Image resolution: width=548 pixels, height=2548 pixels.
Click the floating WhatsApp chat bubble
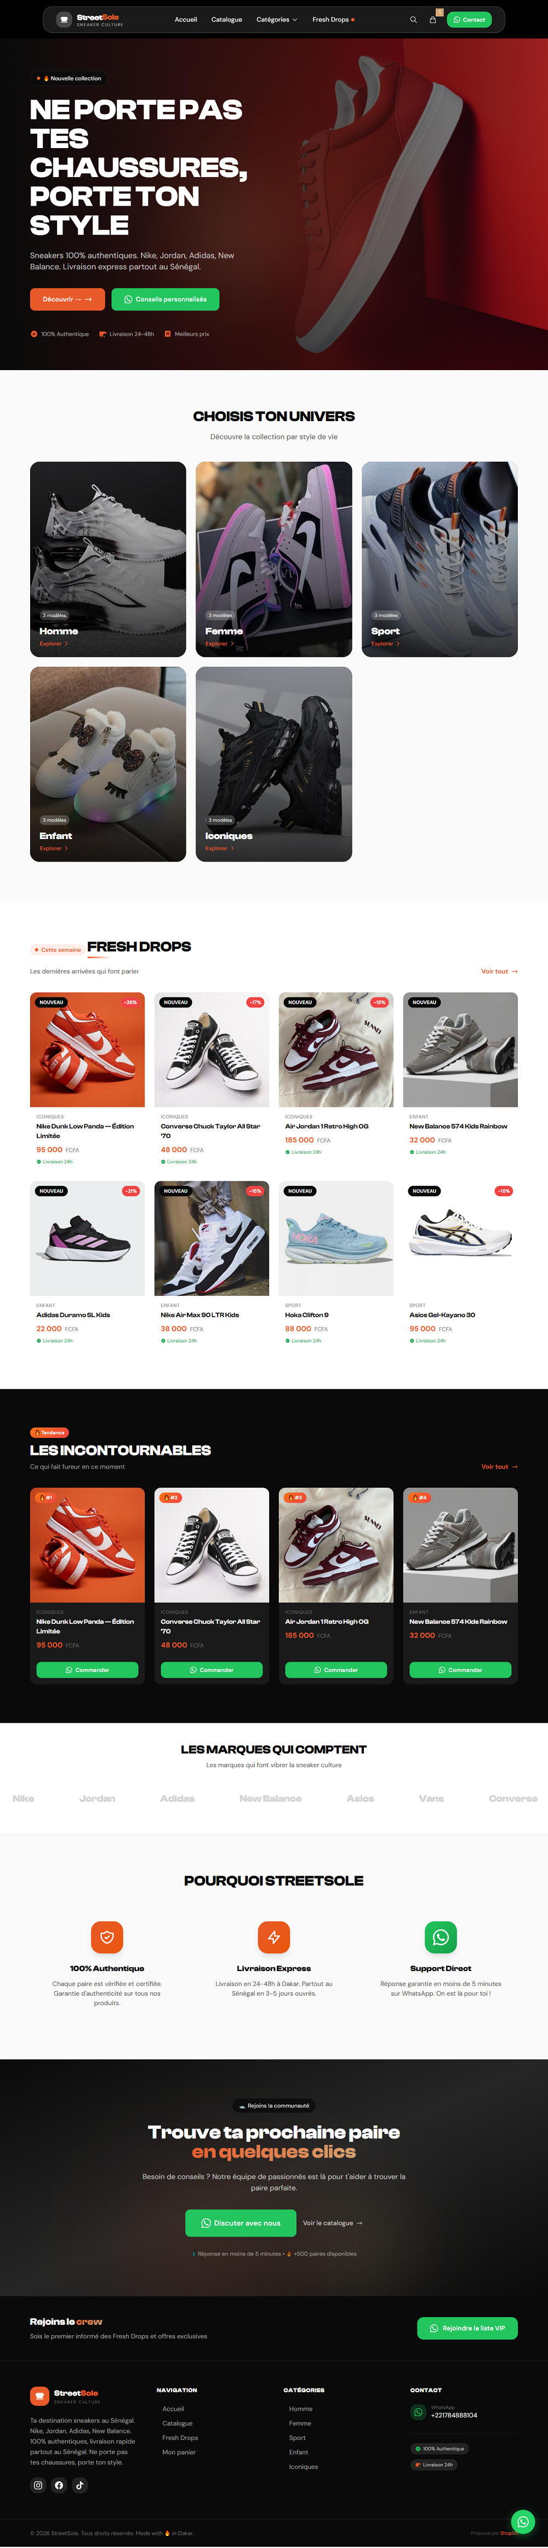523,2521
